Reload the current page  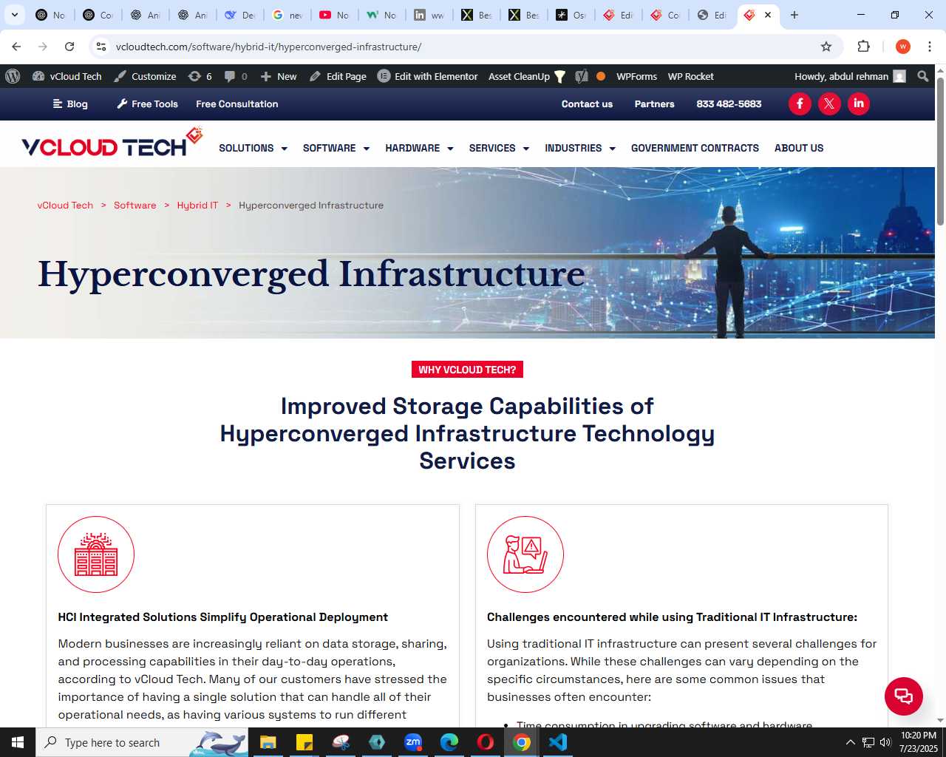tap(69, 47)
